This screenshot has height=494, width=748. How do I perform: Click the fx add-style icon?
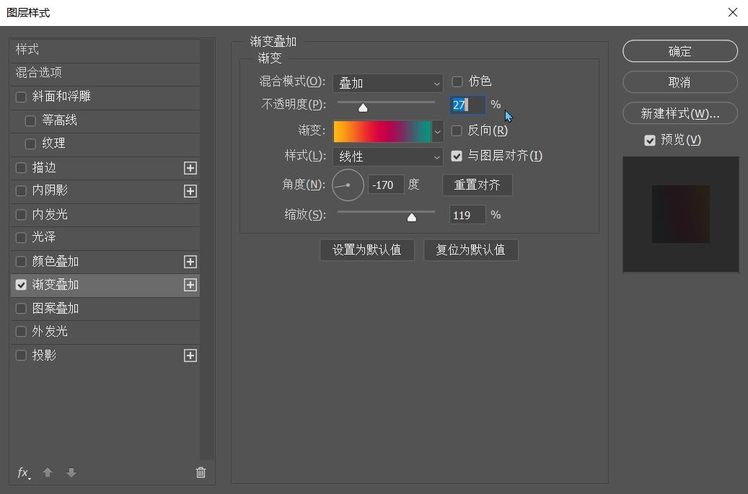23,473
